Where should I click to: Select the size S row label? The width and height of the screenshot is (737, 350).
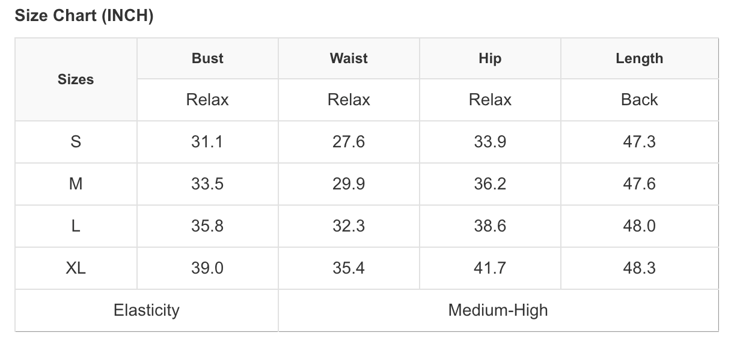pos(76,142)
